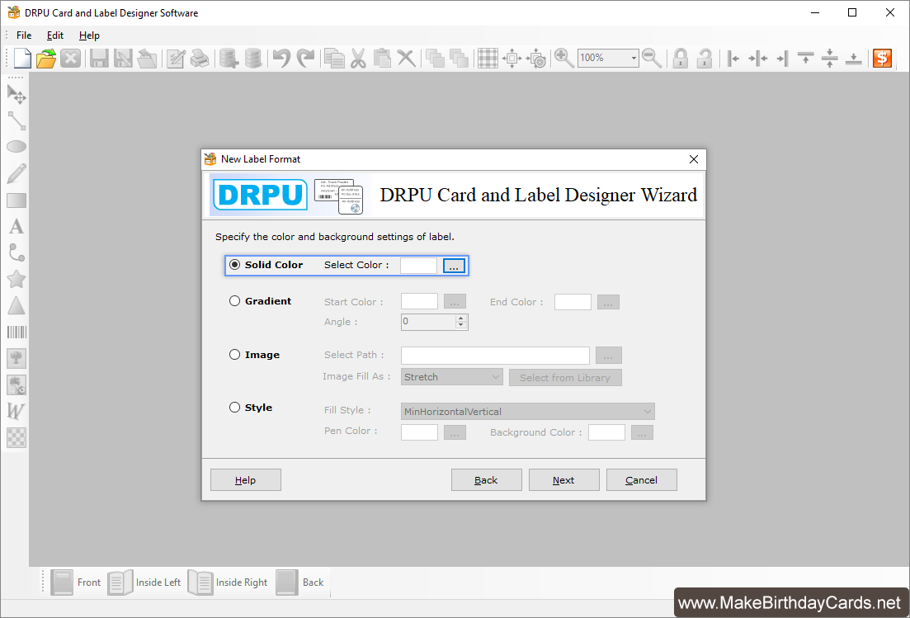Select the Ellipse shape tool
The width and height of the screenshot is (910, 618).
[x=17, y=147]
